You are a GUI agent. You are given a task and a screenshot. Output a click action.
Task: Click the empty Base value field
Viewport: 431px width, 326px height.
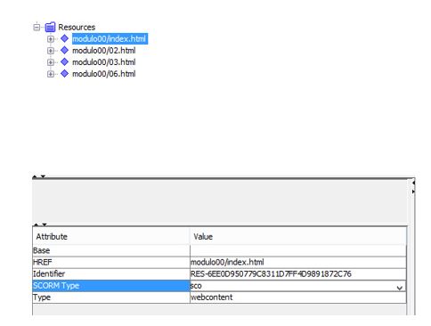(x=298, y=250)
